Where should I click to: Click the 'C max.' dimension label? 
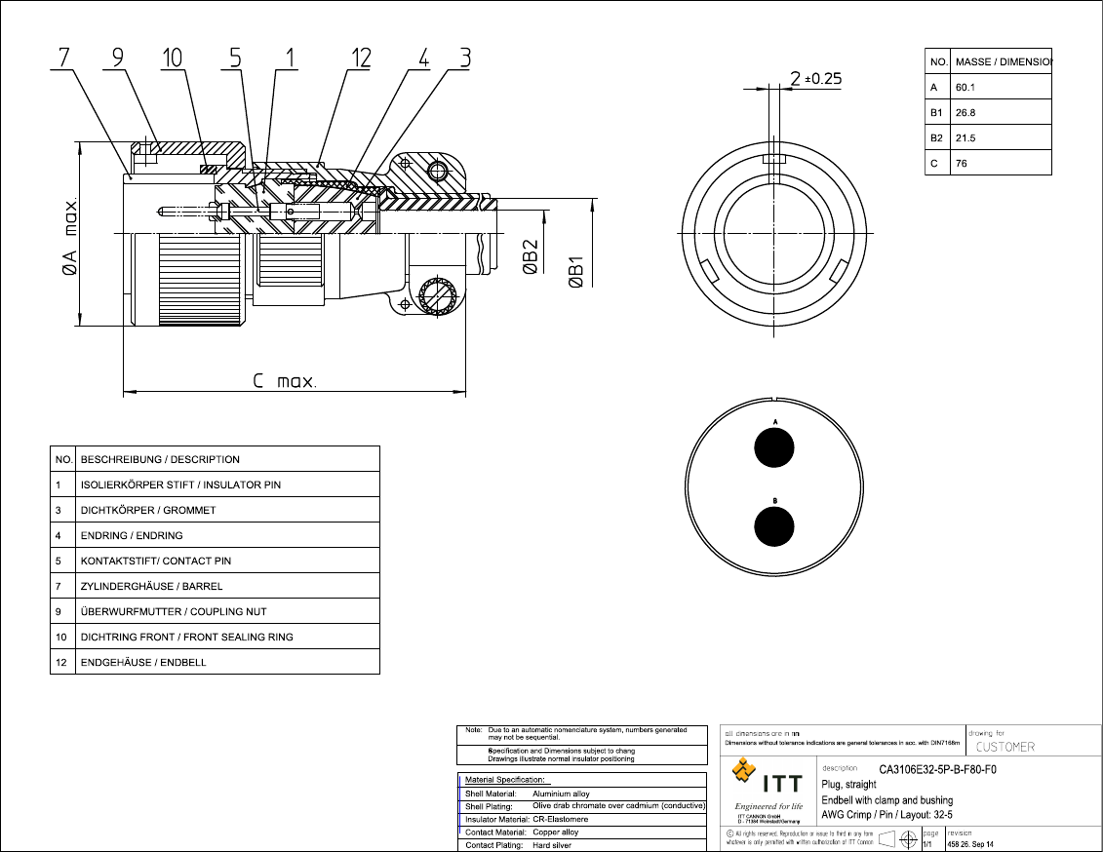[x=285, y=381]
